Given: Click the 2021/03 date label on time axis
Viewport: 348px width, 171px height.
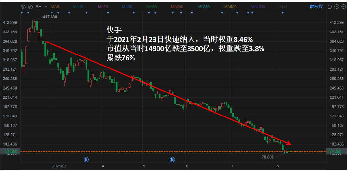Looking at the screenshot, I should [x=59, y=166].
